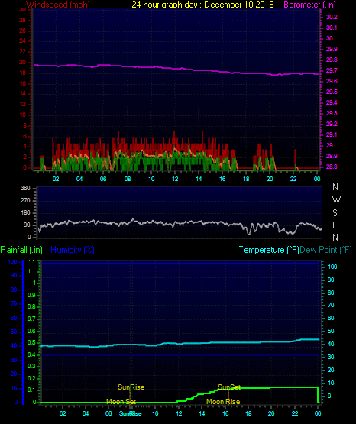
Task: Click the 270 degree wind direction tick
Action: coord(25,201)
